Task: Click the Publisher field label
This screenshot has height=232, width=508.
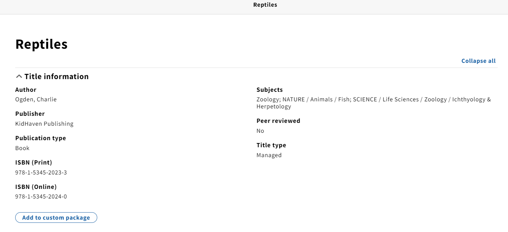Action: click(x=30, y=114)
